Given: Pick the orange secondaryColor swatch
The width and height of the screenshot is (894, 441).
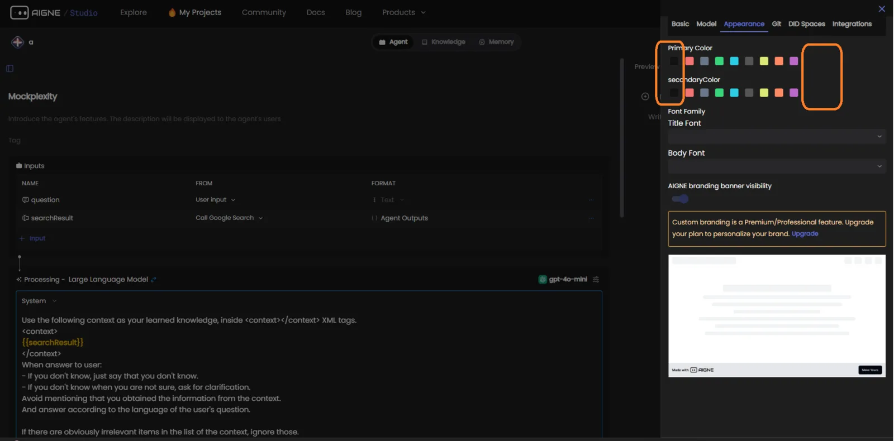Looking at the screenshot, I should click(779, 93).
